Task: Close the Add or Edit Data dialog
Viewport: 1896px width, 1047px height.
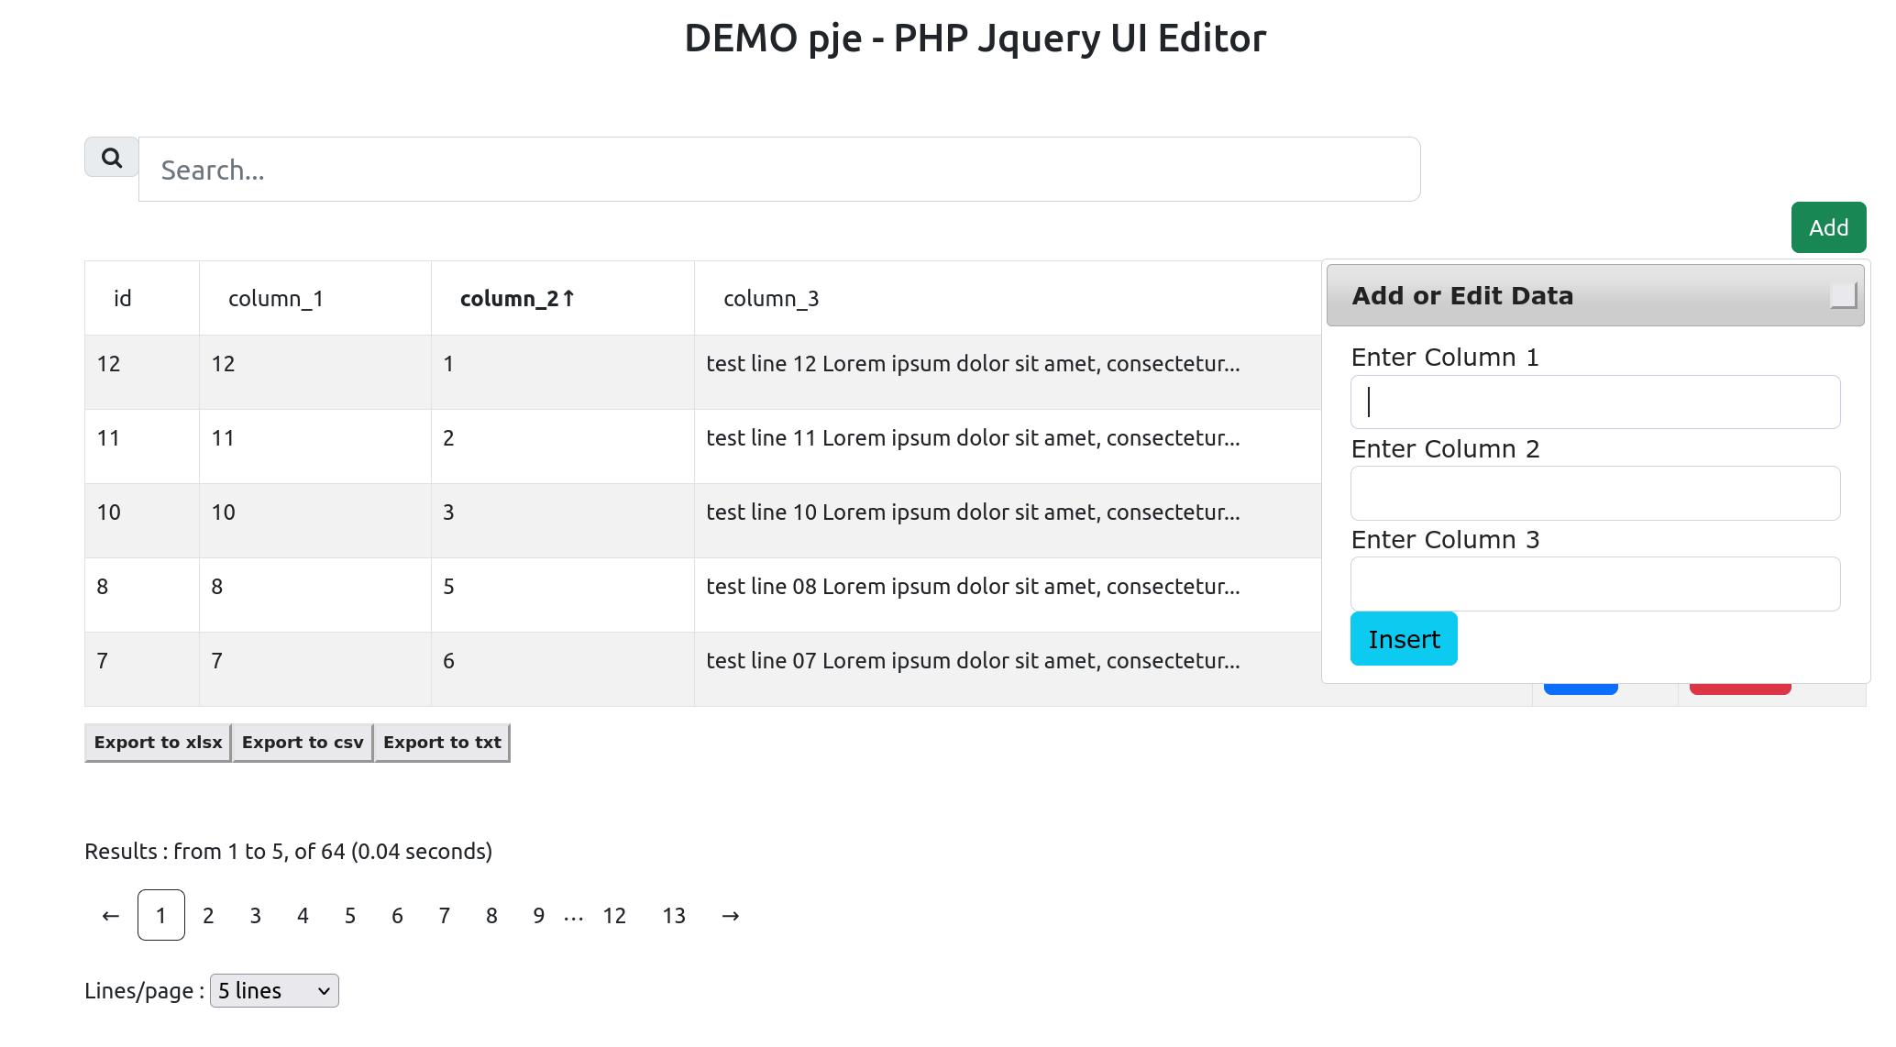Action: (x=1842, y=295)
